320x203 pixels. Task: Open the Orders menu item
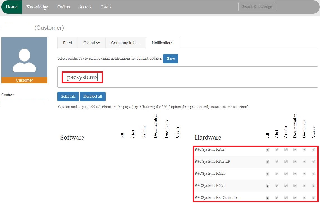tap(64, 7)
